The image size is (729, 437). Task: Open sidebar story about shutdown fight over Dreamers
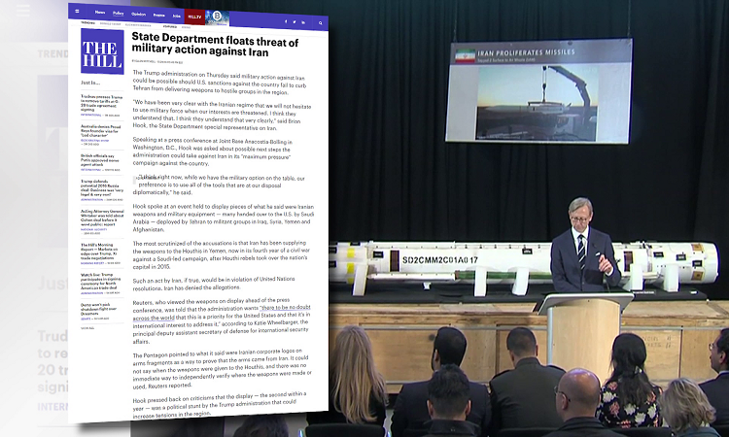tap(98, 309)
